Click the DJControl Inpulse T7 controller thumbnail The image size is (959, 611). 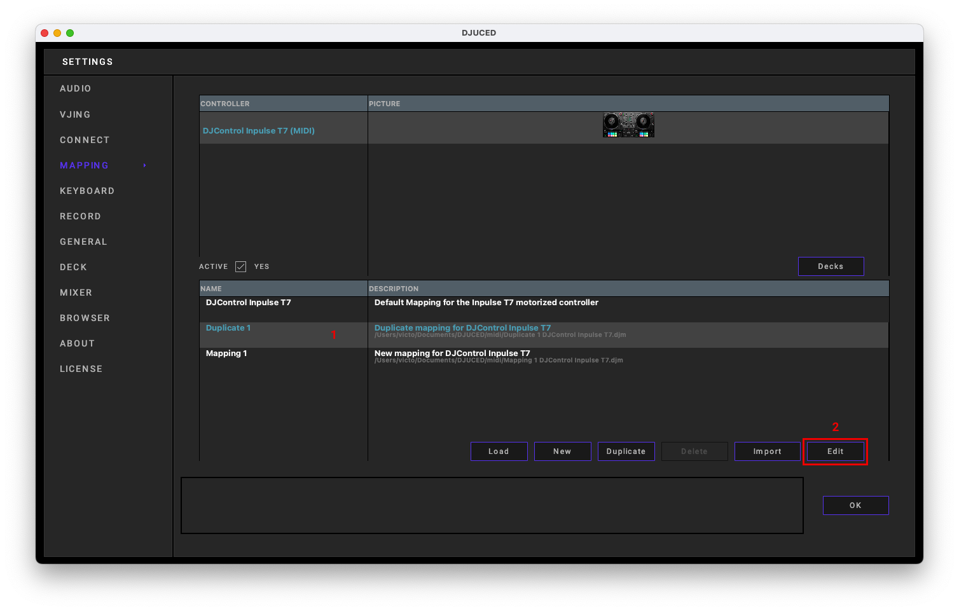pyautogui.click(x=628, y=125)
